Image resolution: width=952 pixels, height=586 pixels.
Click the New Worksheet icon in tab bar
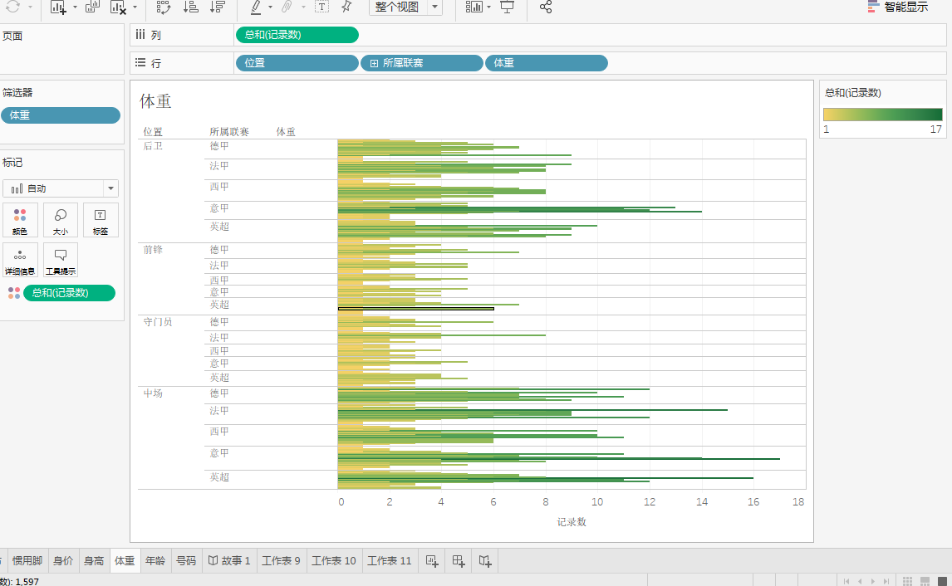pyautogui.click(x=432, y=561)
